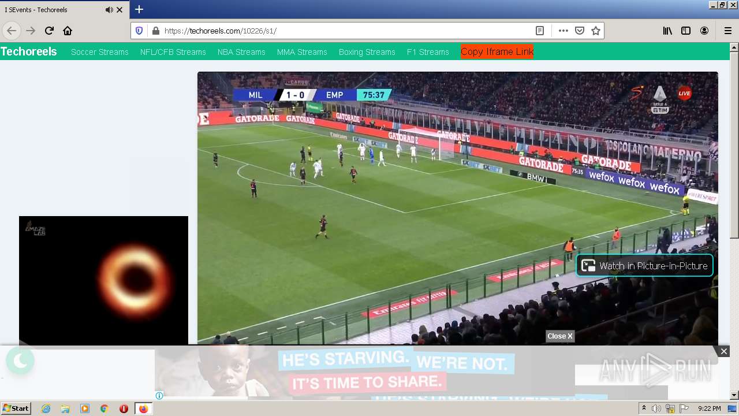Open F1 Streams menu item
The image size is (739, 416).
click(428, 52)
